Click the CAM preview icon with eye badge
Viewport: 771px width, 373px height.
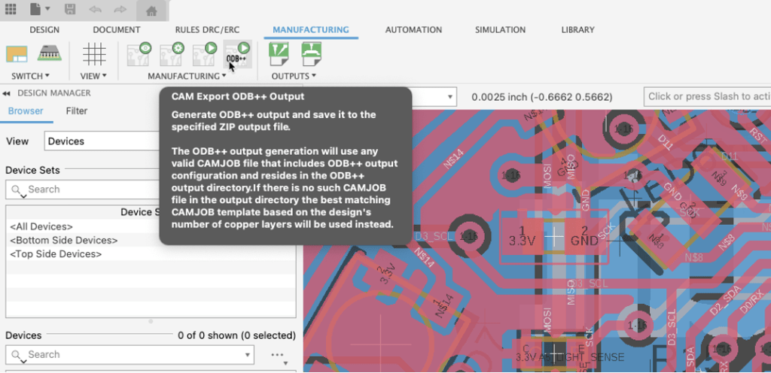tap(139, 54)
